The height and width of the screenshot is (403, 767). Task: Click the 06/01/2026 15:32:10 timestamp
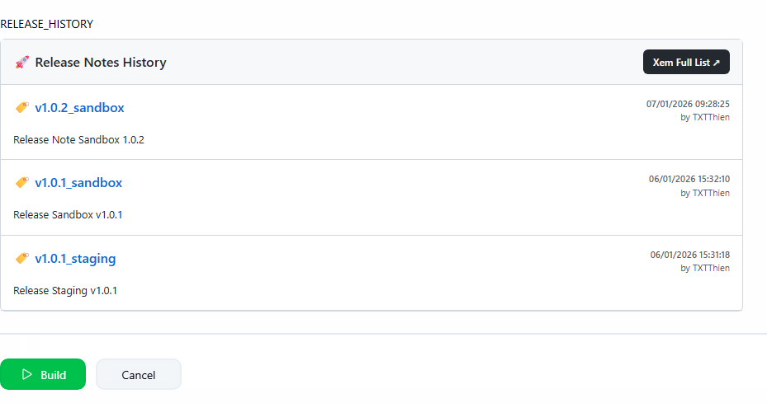(689, 179)
